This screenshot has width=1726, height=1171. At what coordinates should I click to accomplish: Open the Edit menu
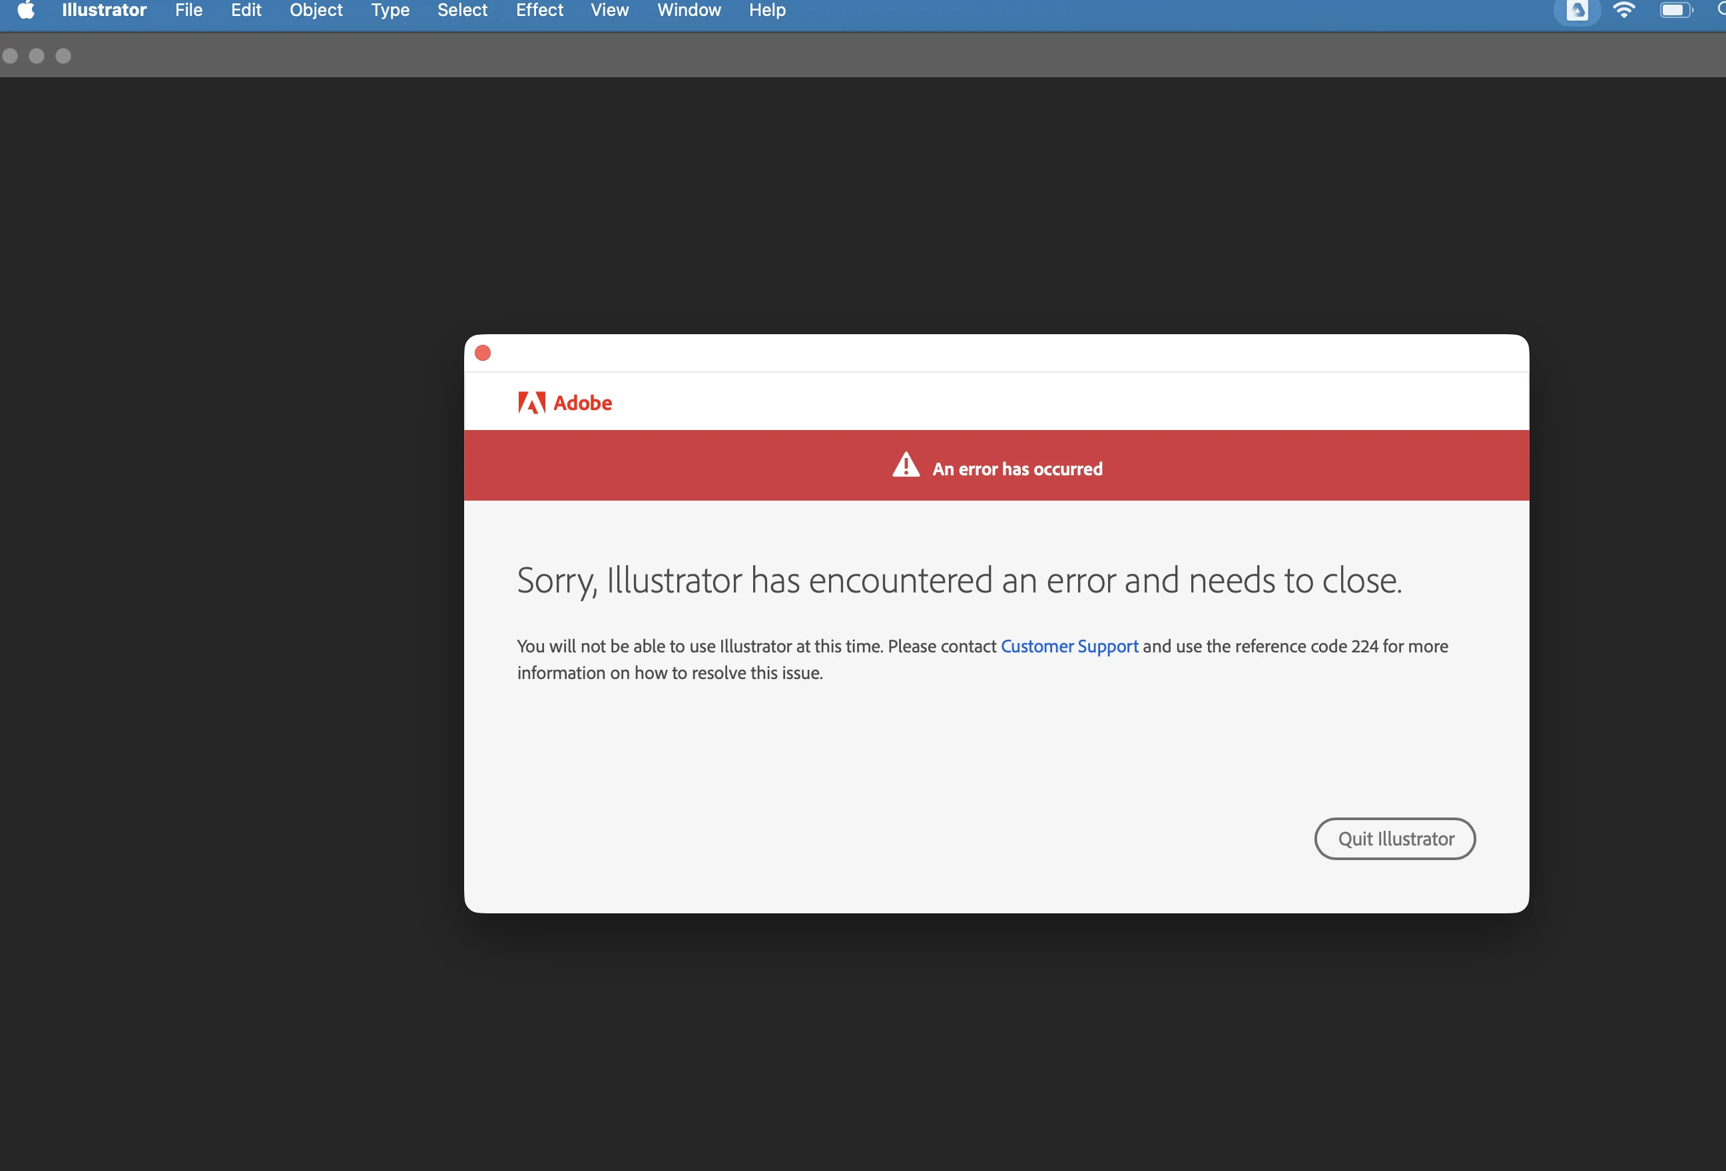click(246, 11)
